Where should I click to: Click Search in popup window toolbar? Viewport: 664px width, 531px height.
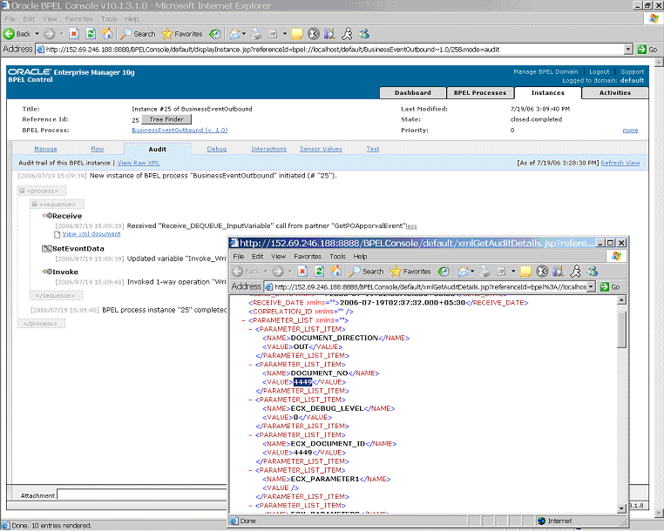[366, 272]
